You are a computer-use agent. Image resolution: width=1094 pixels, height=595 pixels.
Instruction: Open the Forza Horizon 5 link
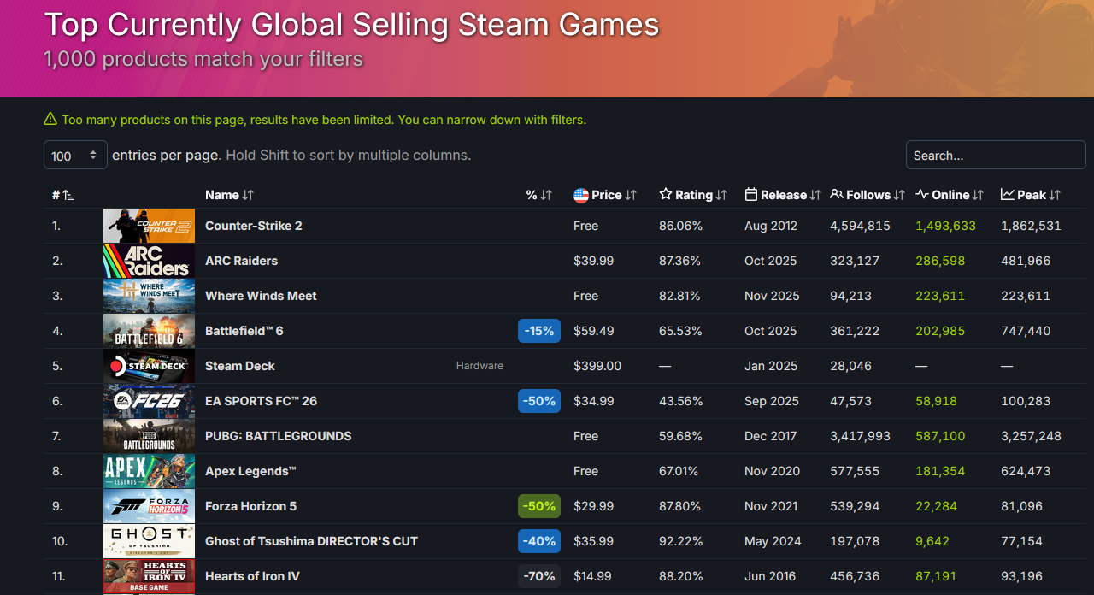pos(251,506)
